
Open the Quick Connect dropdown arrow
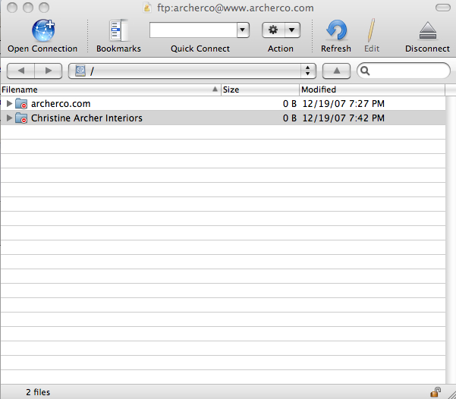pyautogui.click(x=243, y=30)
